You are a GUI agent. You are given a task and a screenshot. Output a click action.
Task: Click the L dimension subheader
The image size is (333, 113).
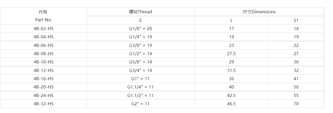tap(231, 20)
